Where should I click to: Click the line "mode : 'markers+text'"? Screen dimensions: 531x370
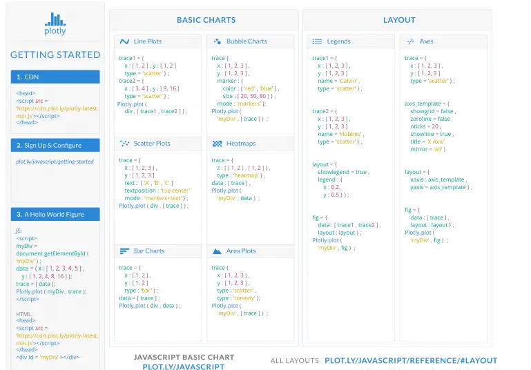pos(156,198)
